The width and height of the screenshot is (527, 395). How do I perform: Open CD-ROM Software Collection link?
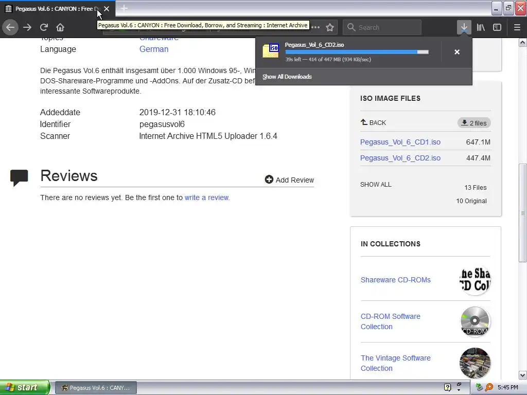coord(391,321)
